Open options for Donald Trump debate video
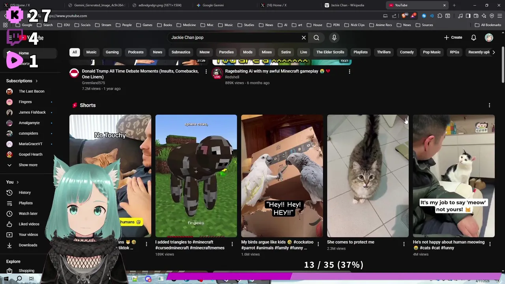The width and height of the screenshot is (505, 284). tap(206, 71)
